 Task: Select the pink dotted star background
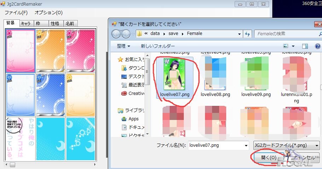(21, 51)
